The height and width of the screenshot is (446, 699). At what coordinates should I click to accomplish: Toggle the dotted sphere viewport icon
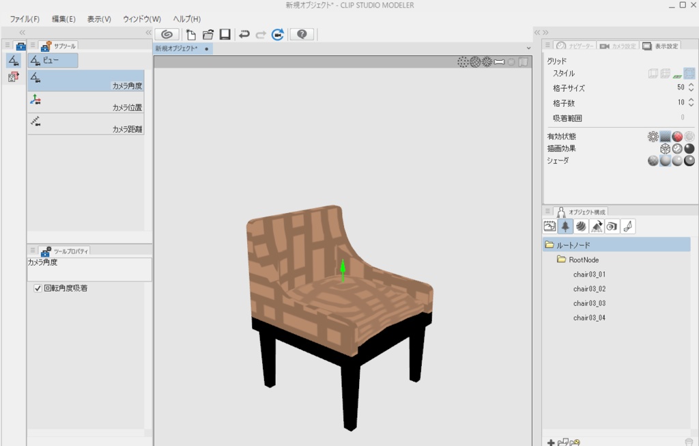[x=463, y=62]
